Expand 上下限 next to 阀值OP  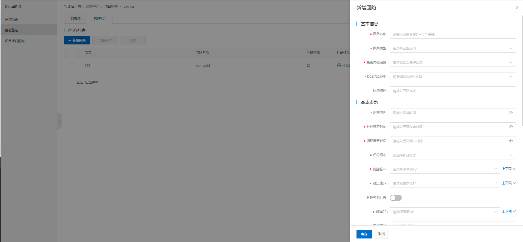coord(509,211)
